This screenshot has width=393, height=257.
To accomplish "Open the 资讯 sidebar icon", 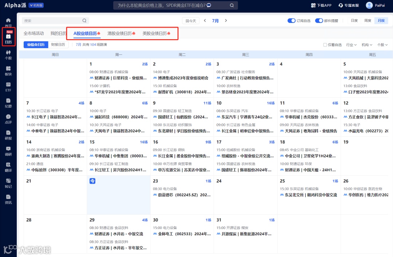I will (8, 197).
